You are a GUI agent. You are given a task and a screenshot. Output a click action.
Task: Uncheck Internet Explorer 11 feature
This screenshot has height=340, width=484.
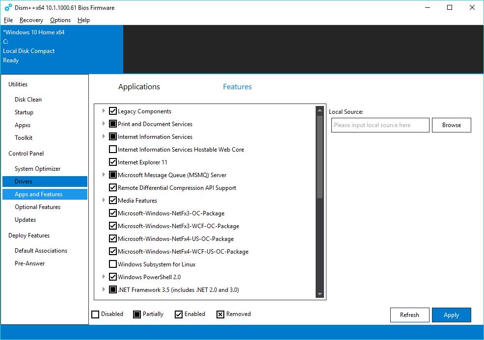pyautogui.click(x=113, y=162)
